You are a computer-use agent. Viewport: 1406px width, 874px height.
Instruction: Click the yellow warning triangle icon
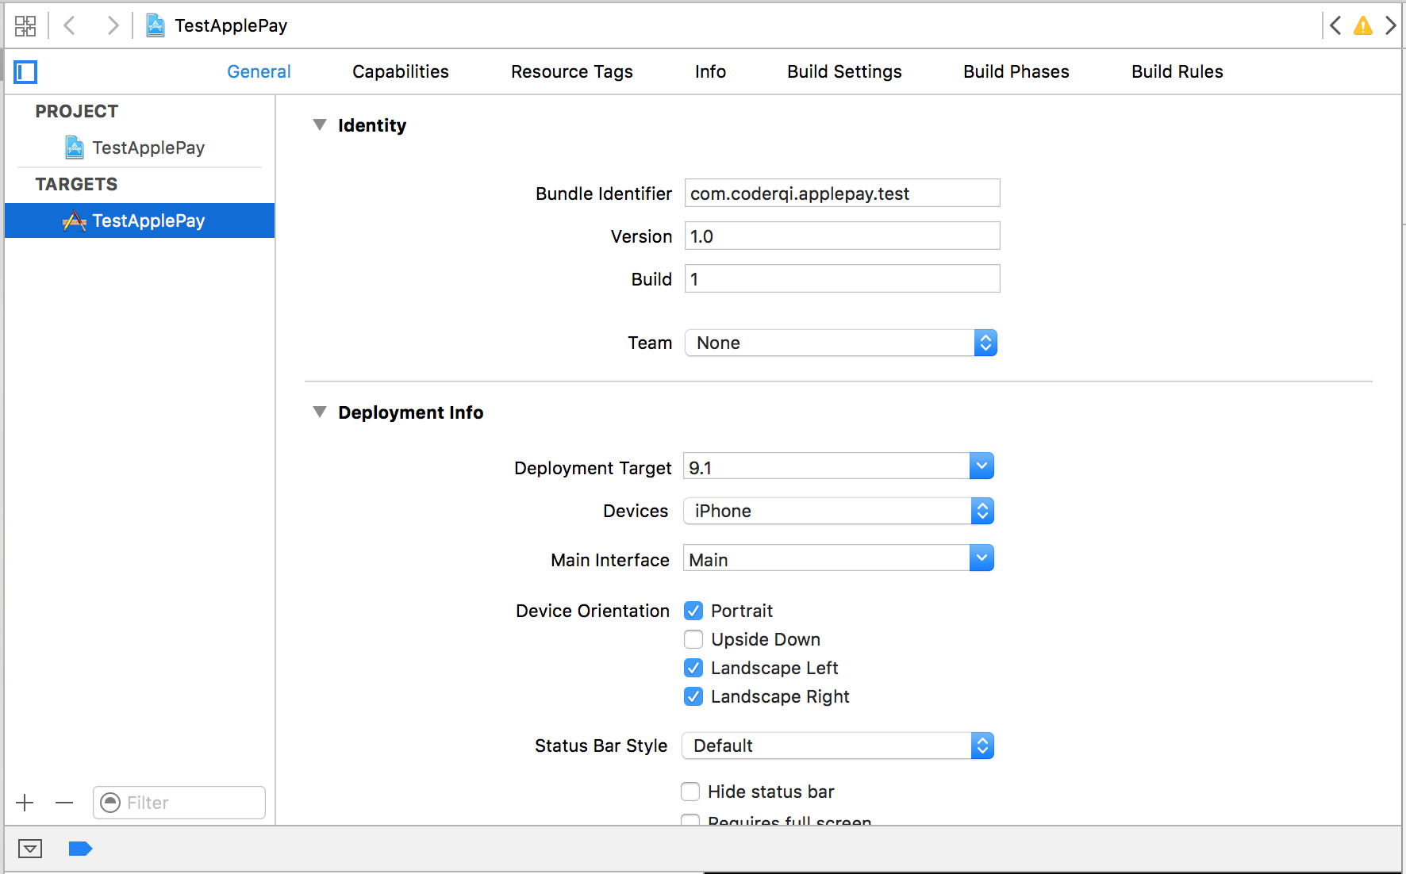pyautogui.click(x=1362, y=26)
